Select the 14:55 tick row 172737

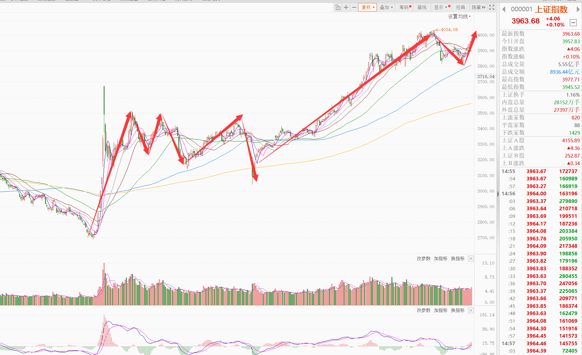click(540, 171)
